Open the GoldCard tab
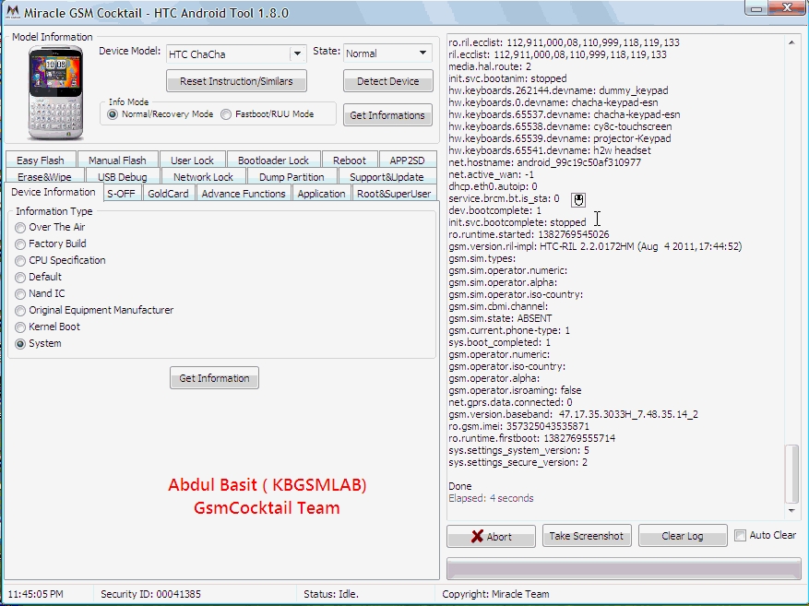 point(168,194)
